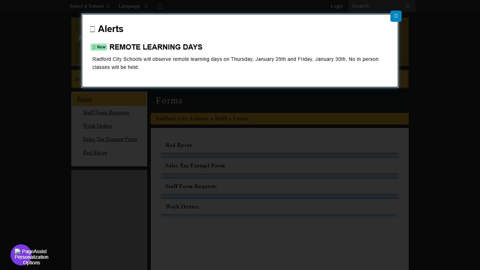Click the icon right of Language
The width and height of the screenshot is (480, 270).
tap(160, 6)
